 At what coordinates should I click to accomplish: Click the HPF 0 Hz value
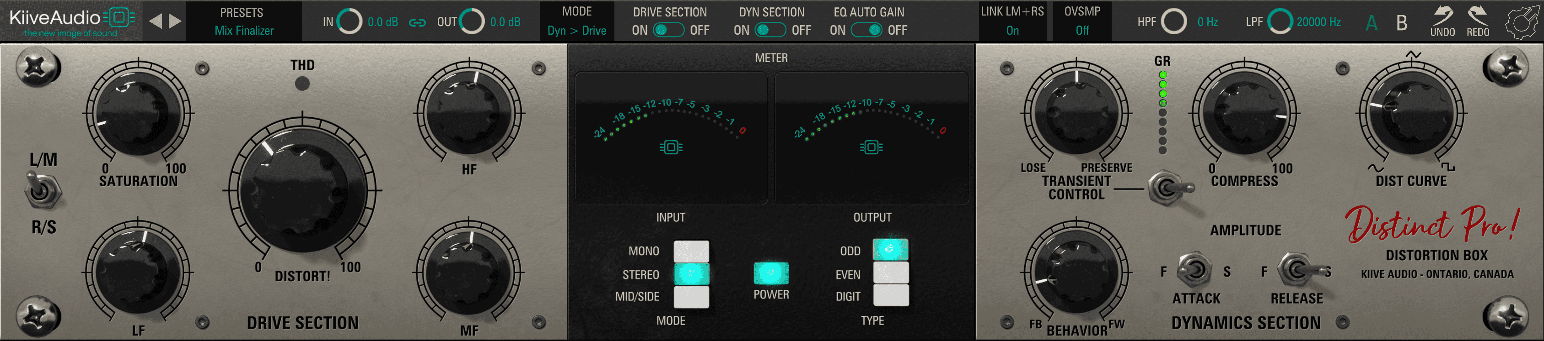pos(1208,22)
